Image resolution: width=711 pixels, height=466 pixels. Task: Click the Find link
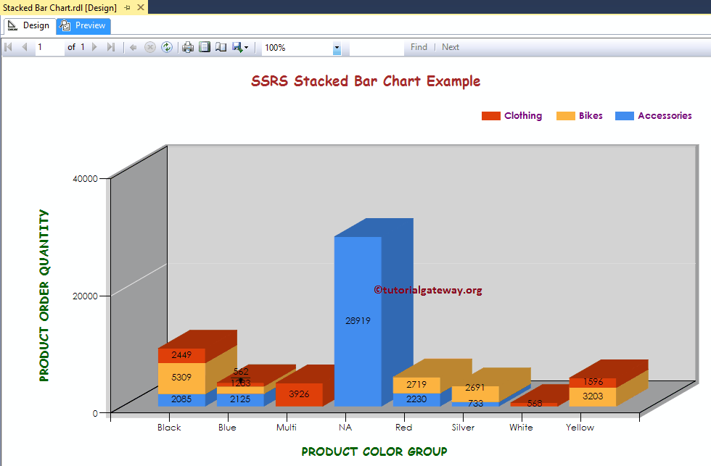click(x=419, y=46)
